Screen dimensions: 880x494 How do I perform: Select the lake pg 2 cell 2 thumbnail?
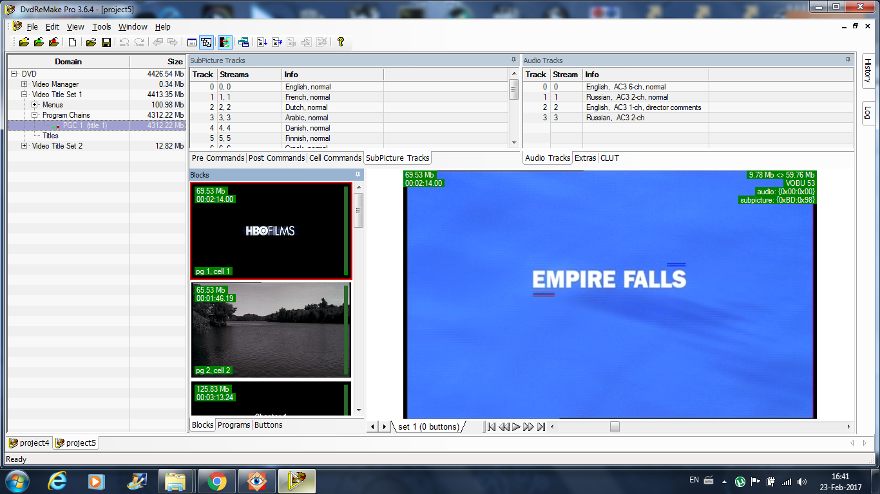point(271,330)
